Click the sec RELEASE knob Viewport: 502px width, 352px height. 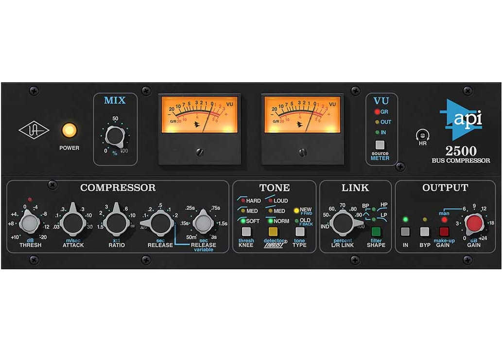tap(159, 223)
